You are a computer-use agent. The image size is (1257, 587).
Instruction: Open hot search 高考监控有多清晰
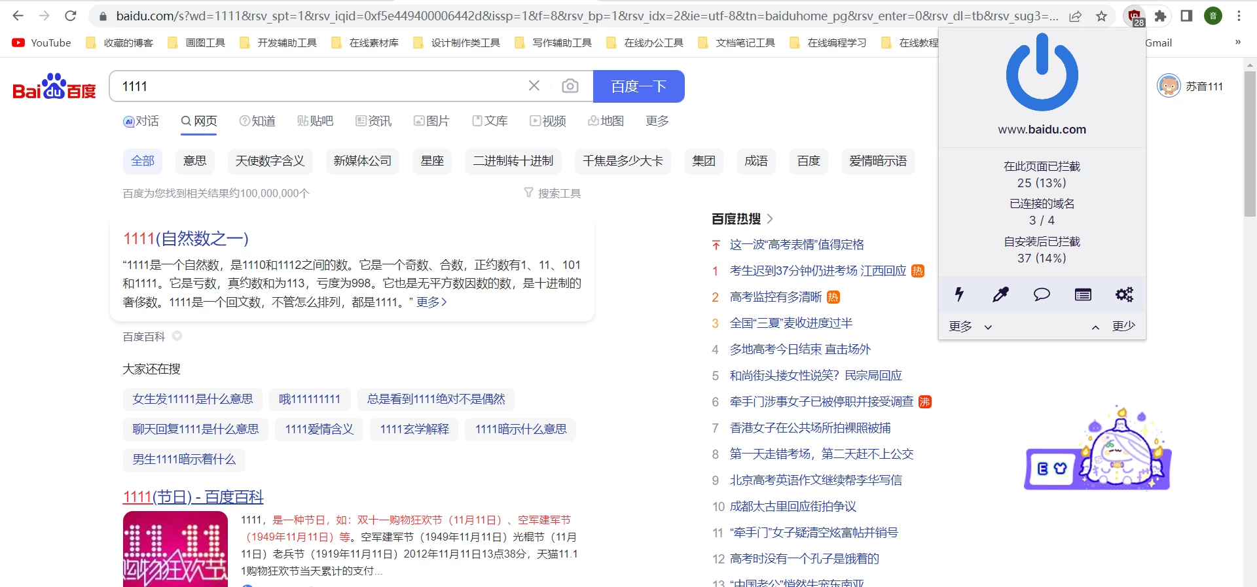click(776, 297)
